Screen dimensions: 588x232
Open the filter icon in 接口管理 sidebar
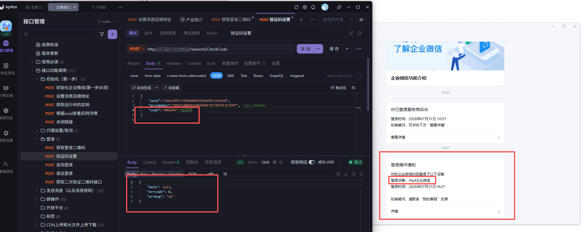[x=102, y=34]
